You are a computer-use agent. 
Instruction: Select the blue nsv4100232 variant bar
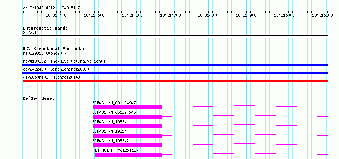click(176, 65)
